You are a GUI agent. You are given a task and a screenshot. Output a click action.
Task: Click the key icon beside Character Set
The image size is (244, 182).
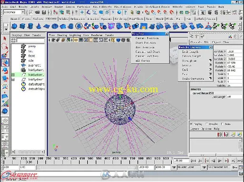click(234, 167)
